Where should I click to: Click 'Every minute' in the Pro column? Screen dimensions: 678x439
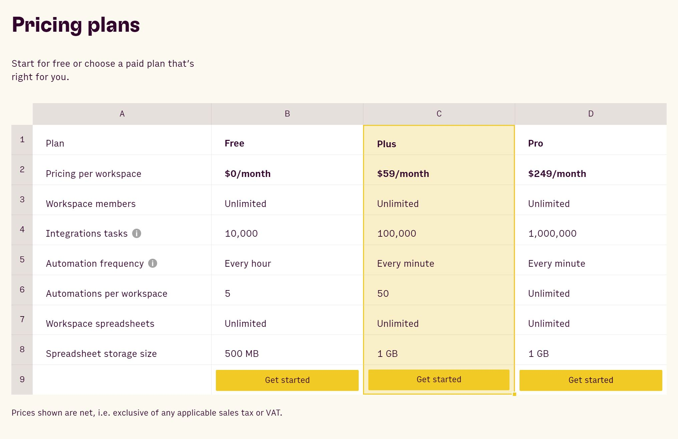tap(557, 264)
